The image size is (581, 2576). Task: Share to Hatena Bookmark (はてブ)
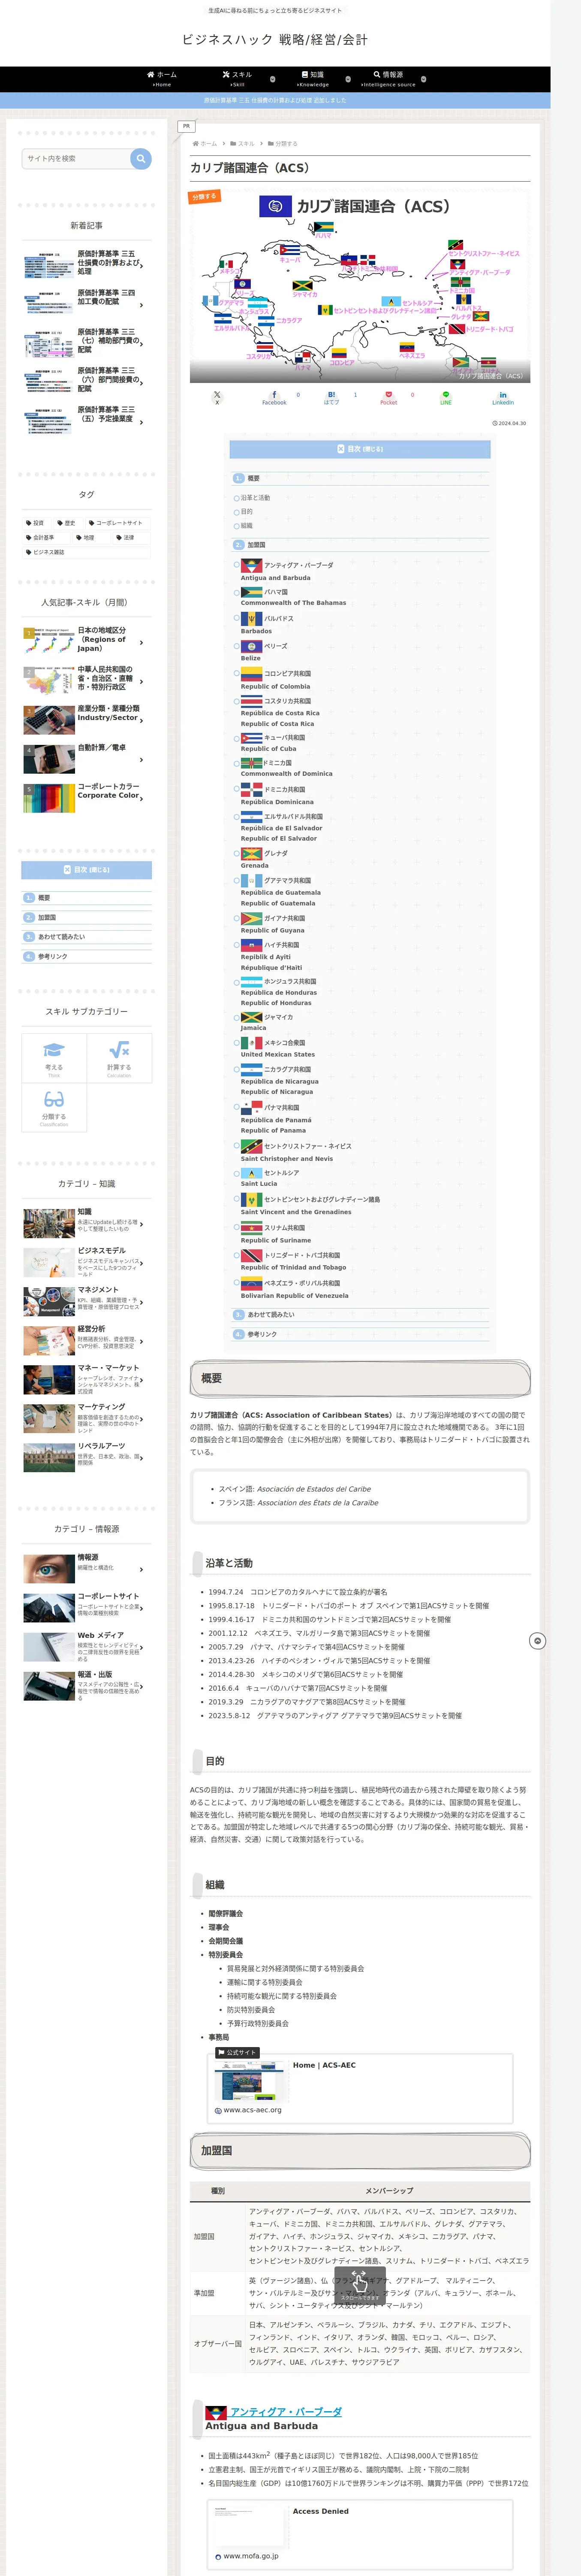(x=331, y=398)
